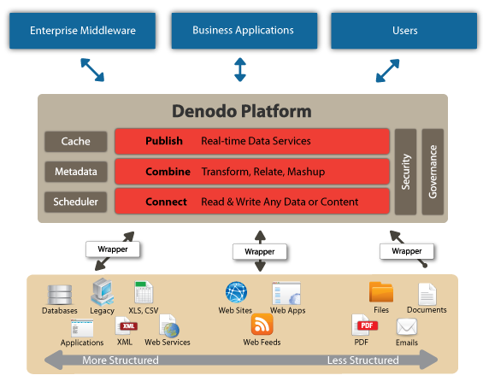Select the red PDF file icon
The width and height of the screenshot is (483, 381).
364,325
